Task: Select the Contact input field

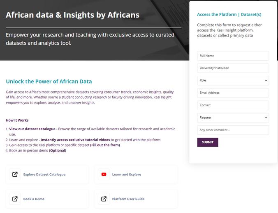Action: (233, 105)
